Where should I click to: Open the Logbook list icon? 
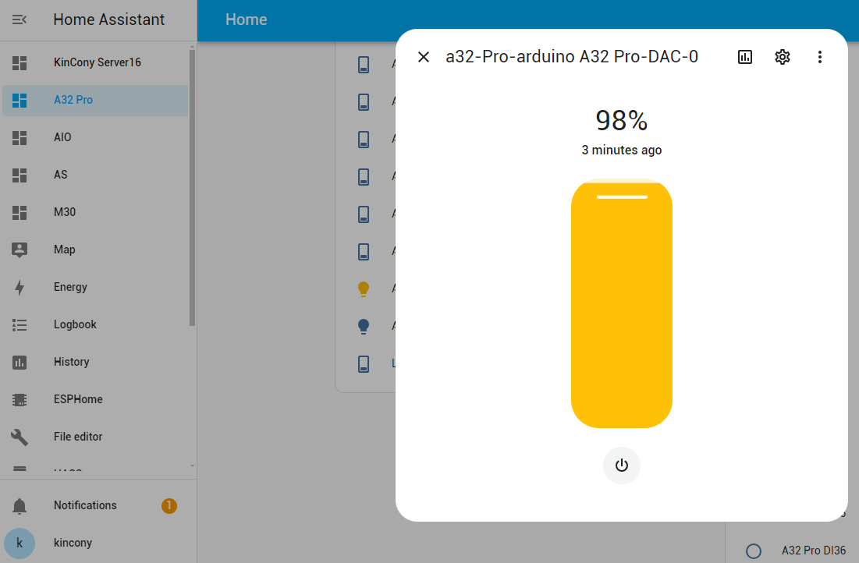[x=20, y=324]
